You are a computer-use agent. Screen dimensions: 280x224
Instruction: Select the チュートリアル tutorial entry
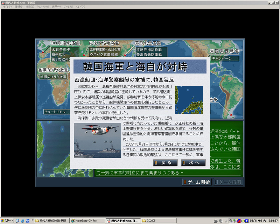tap(55, 112)
